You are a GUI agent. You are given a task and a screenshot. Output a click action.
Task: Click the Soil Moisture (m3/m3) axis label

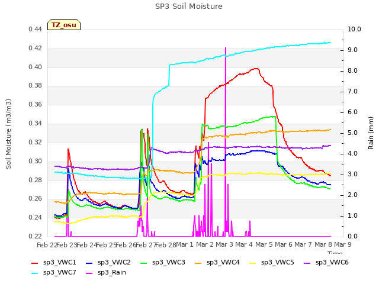(8, 134)
